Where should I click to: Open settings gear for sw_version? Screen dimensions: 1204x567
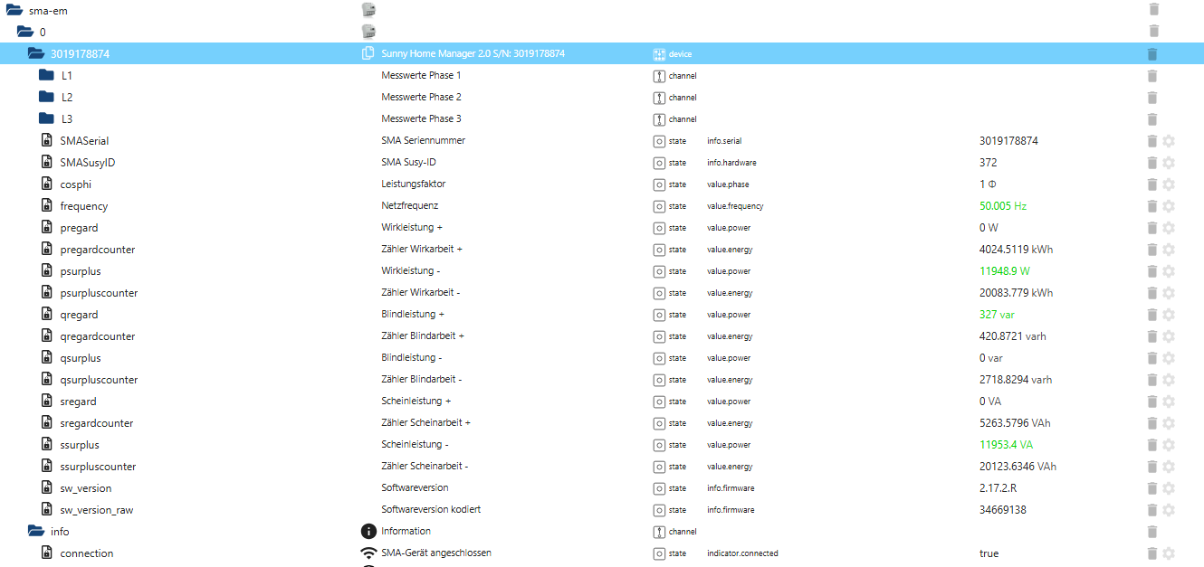click(x=1169, y=488)
